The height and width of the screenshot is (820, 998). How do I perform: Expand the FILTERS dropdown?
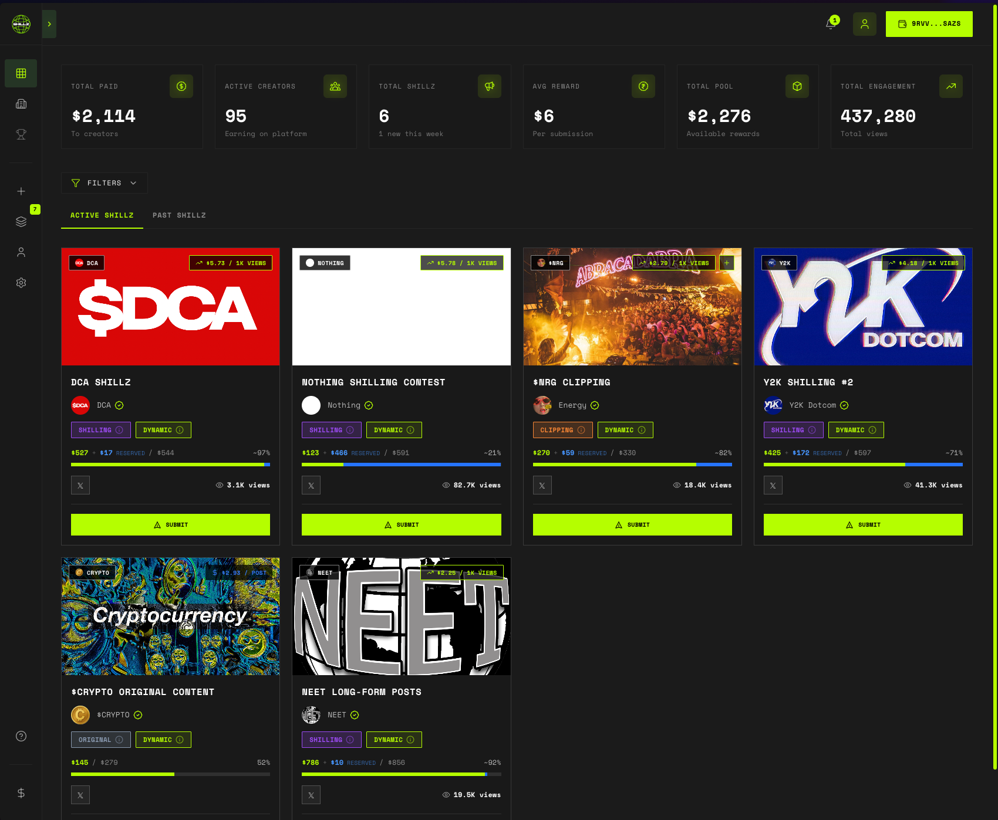(104, 182)
